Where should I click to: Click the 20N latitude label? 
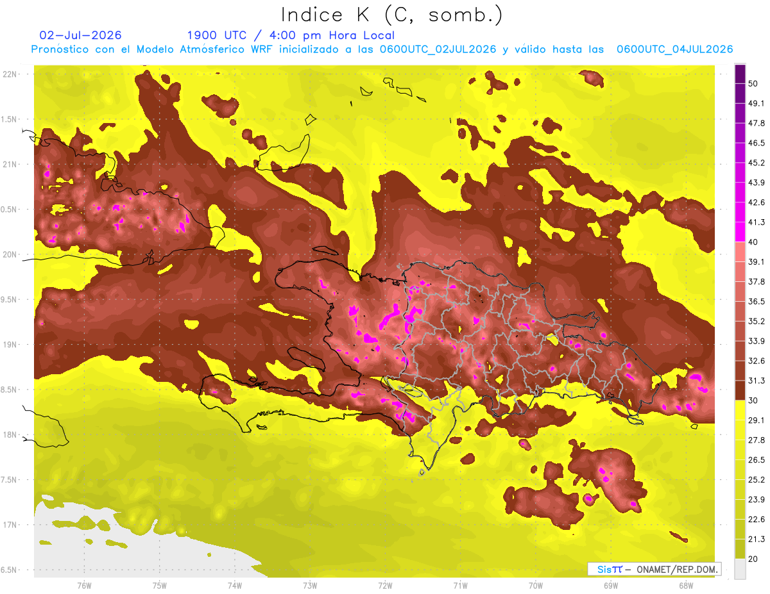click(10, 254)
